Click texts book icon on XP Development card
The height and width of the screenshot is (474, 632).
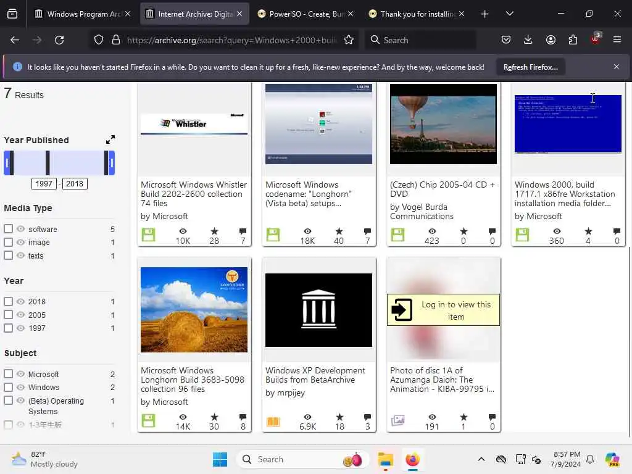(x=273, y=422)
